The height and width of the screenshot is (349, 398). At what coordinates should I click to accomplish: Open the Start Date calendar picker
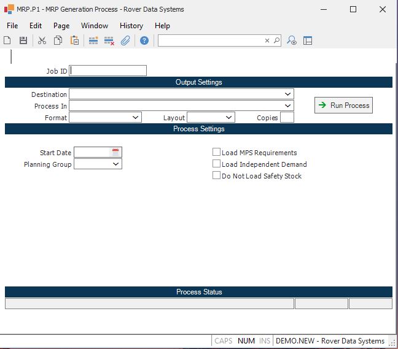(115, 152)
